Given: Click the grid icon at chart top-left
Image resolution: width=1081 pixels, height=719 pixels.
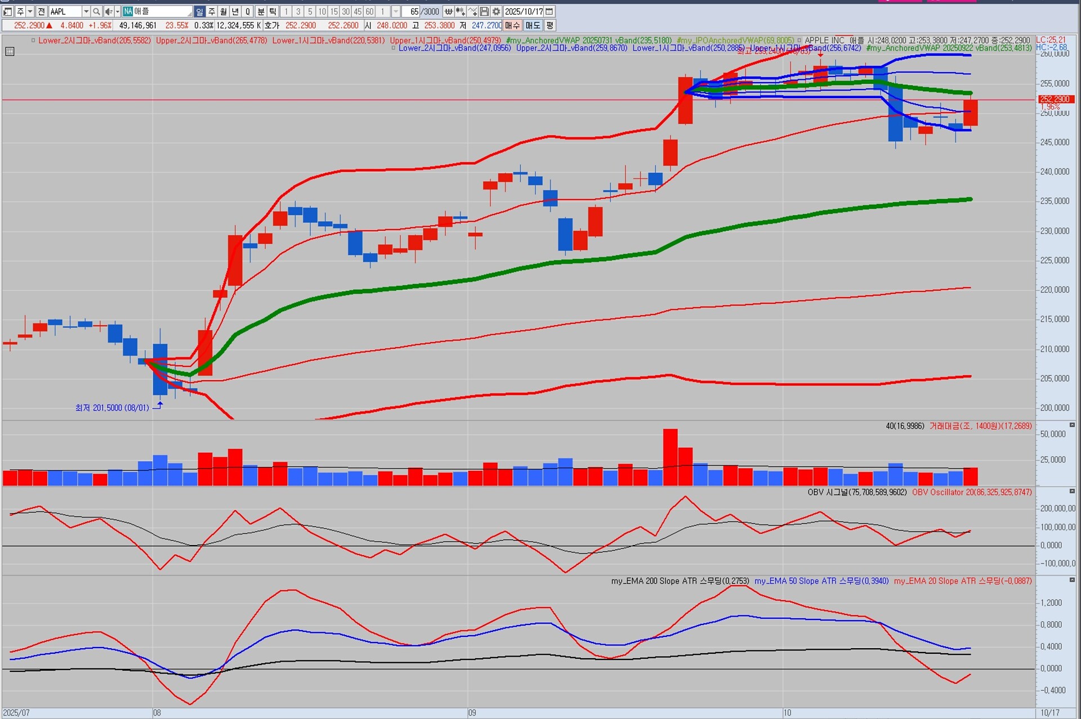Looking at the screenshot, I should [x=10, y=52].
